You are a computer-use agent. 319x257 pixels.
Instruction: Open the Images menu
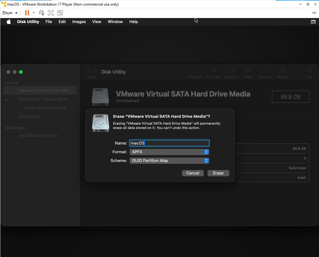tap(79, 22)
